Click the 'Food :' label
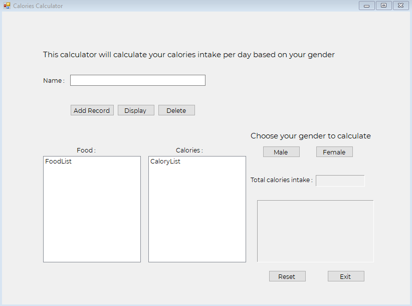The height and width of the screenshot is (306, 412). (x=86, y=150)
